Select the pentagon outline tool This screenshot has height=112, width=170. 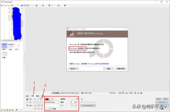coord(42,102)
